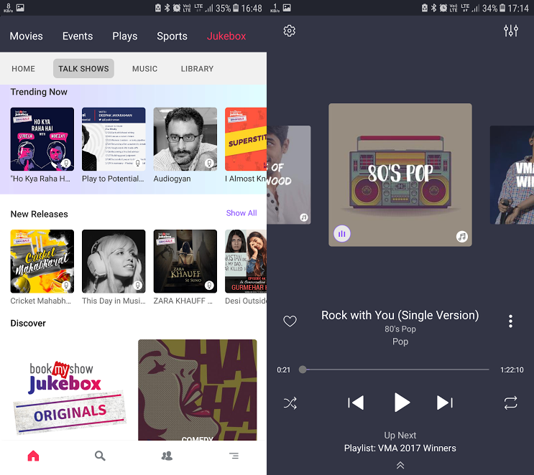Select the Movies section in top bar
Viewport: 534px width, 475px height.
[x=27, y=36]
